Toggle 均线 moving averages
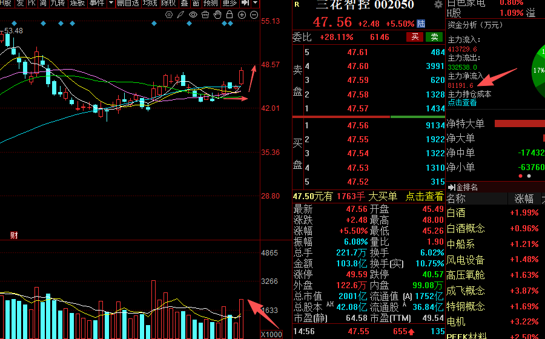The width and height of the screenshot is (545, 339). click(150, 3)
